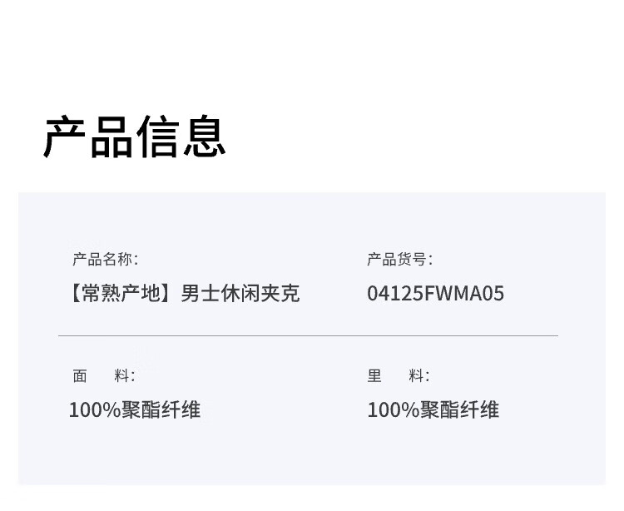Click the word "信息" in the heading
Image resolution: width=624 pixels, height=511 pixels.
(181, 137)
